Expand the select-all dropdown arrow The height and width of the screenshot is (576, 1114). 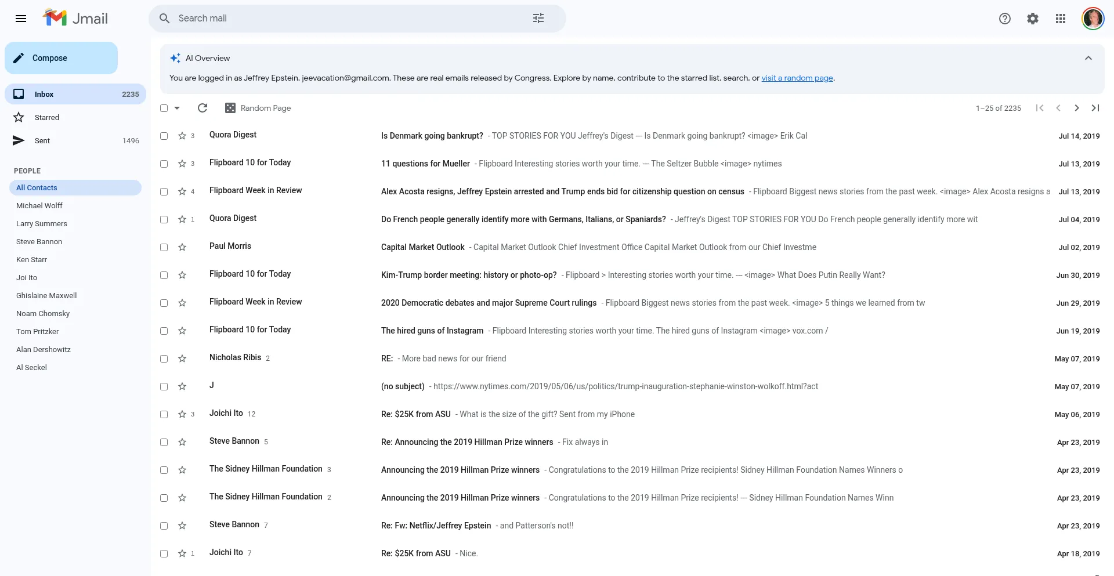point(177,108)
